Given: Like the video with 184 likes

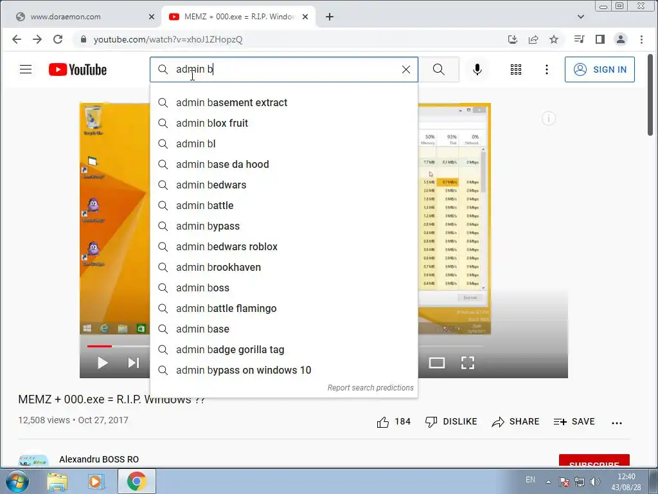Looking at the screenshot, I should [x=393, y=422].
